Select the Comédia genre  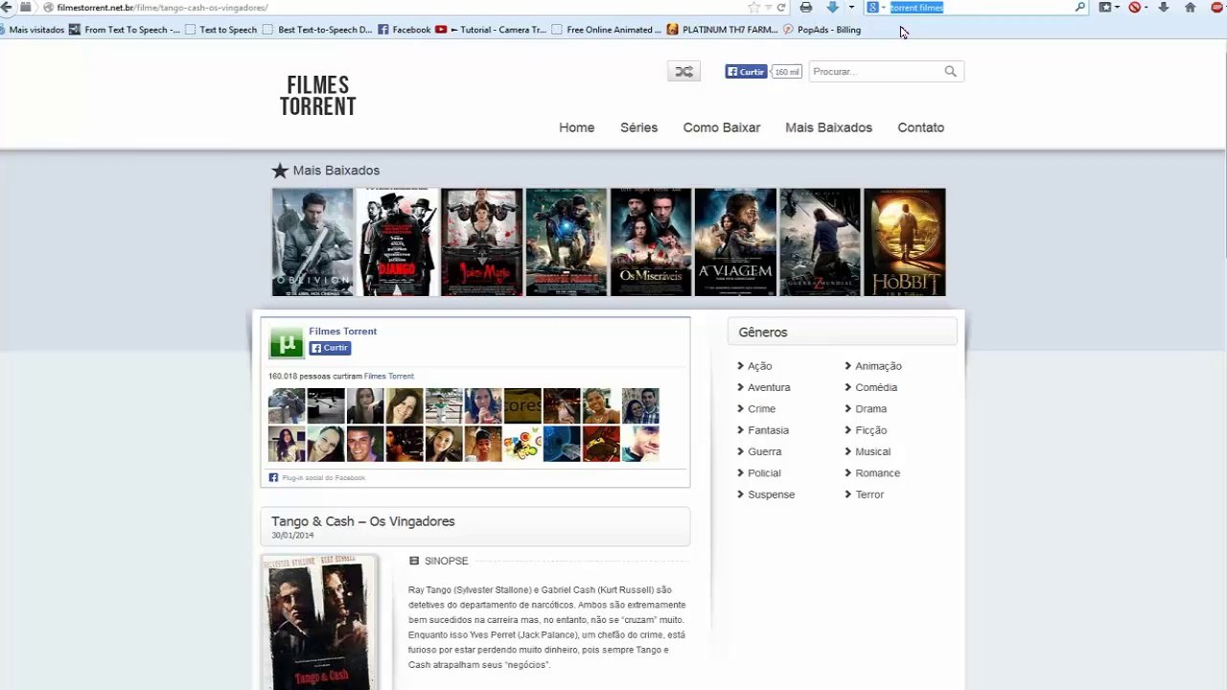pos(876,387)
